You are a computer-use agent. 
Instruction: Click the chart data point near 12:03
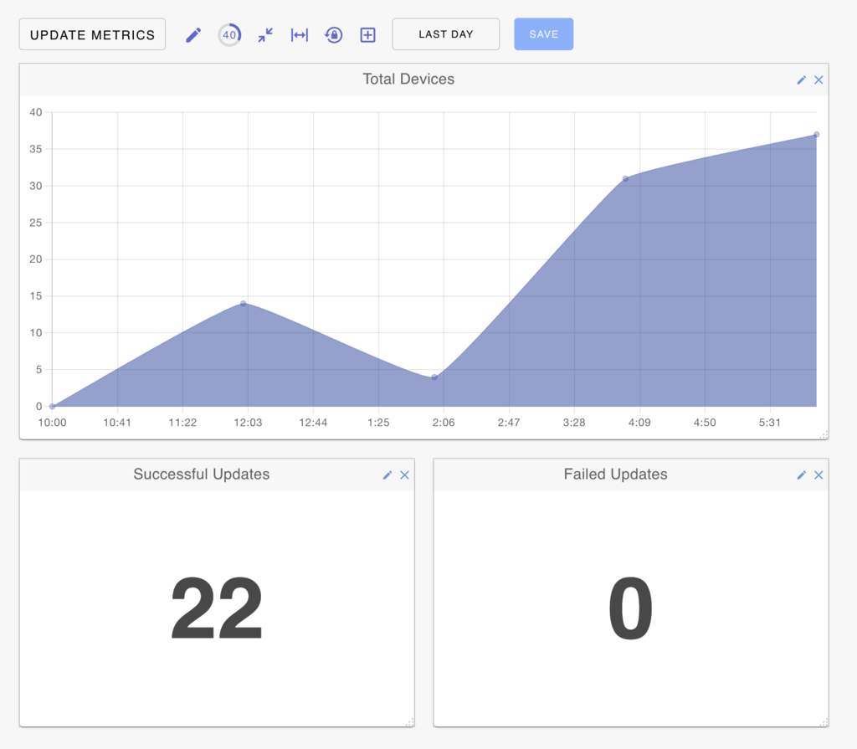coord(244,304)
